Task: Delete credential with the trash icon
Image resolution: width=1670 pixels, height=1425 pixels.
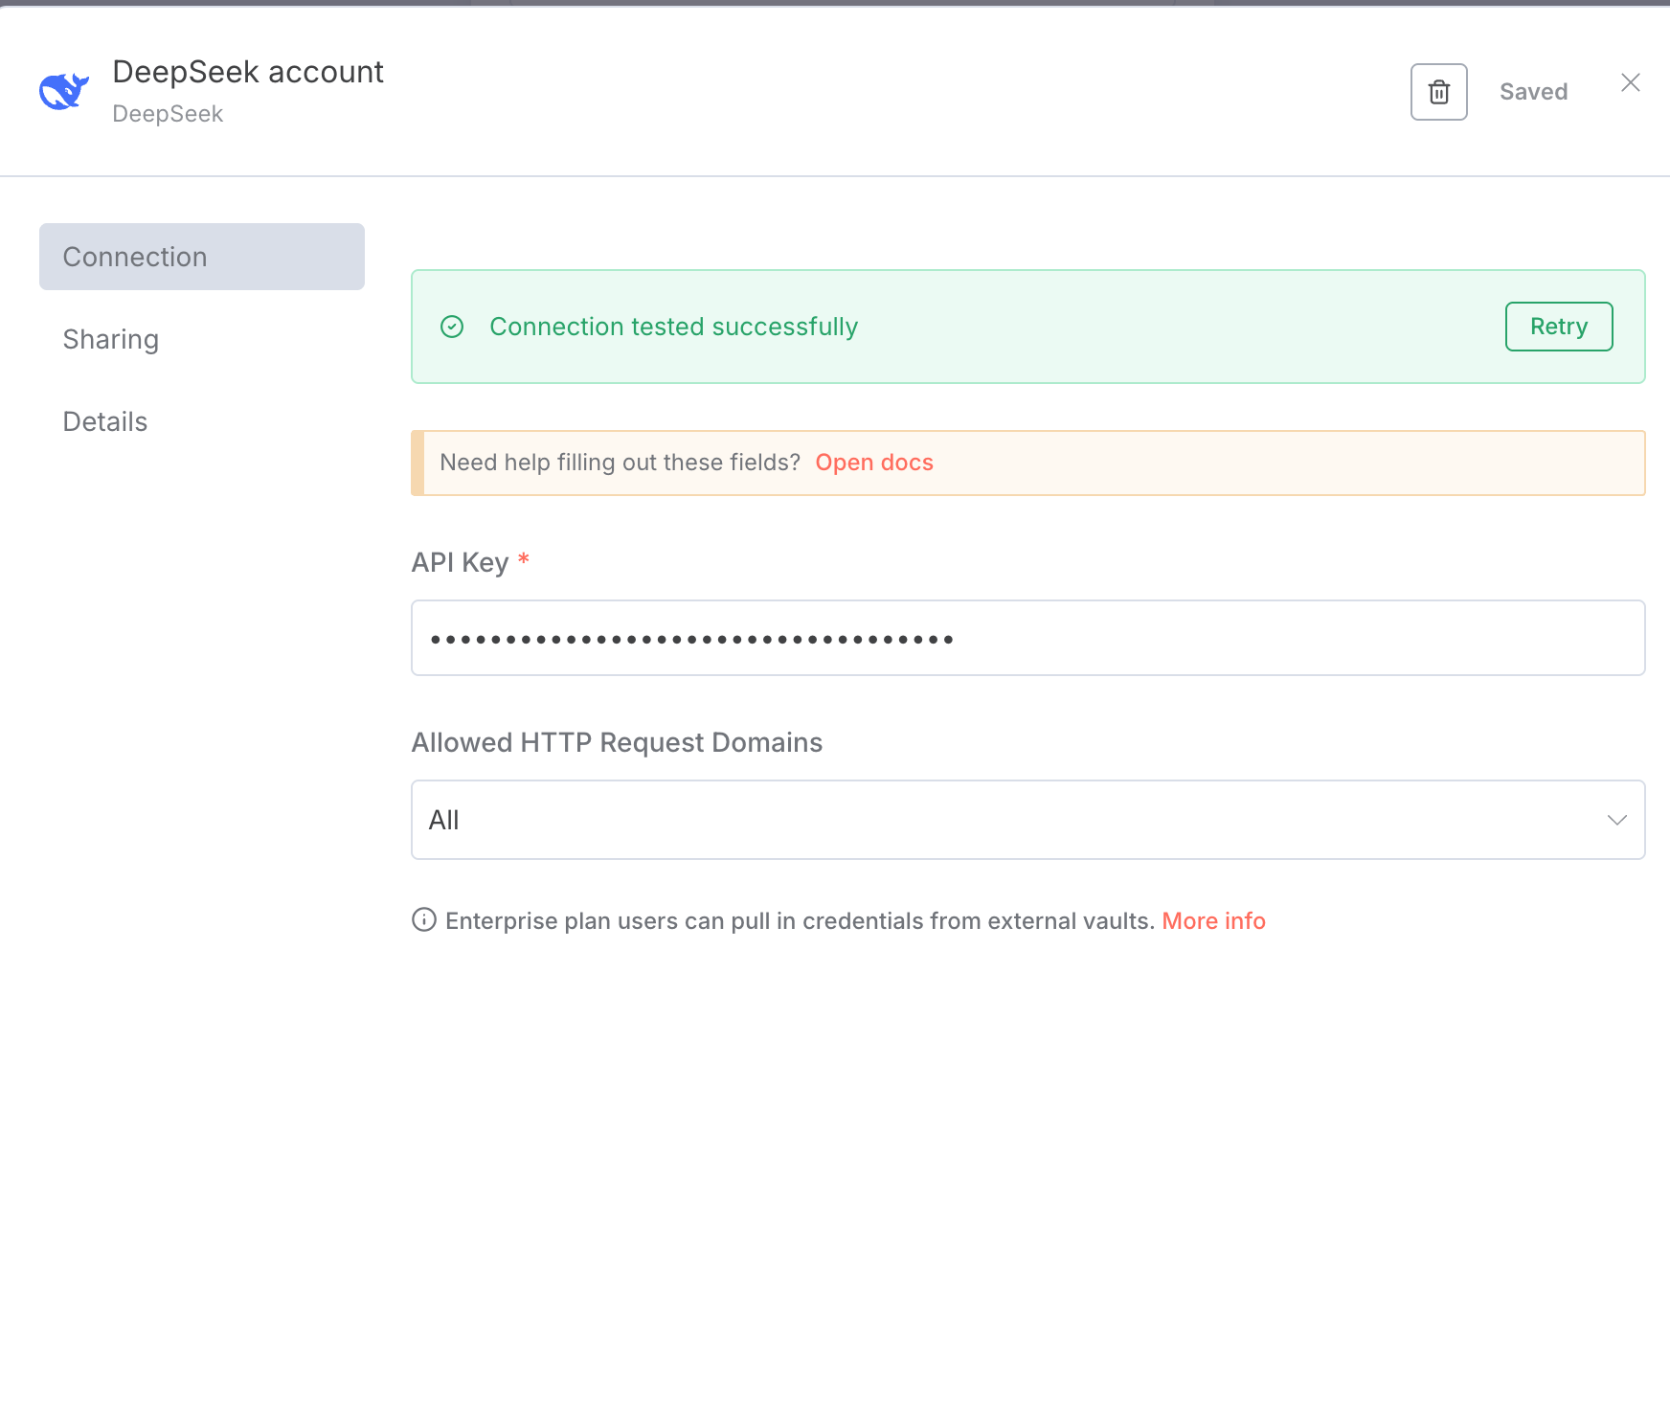Action: click(x=1438, y=92)
